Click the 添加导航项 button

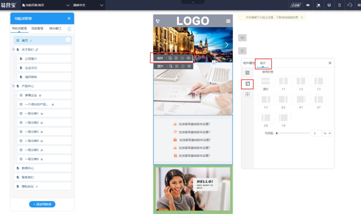tap(42, 204)
